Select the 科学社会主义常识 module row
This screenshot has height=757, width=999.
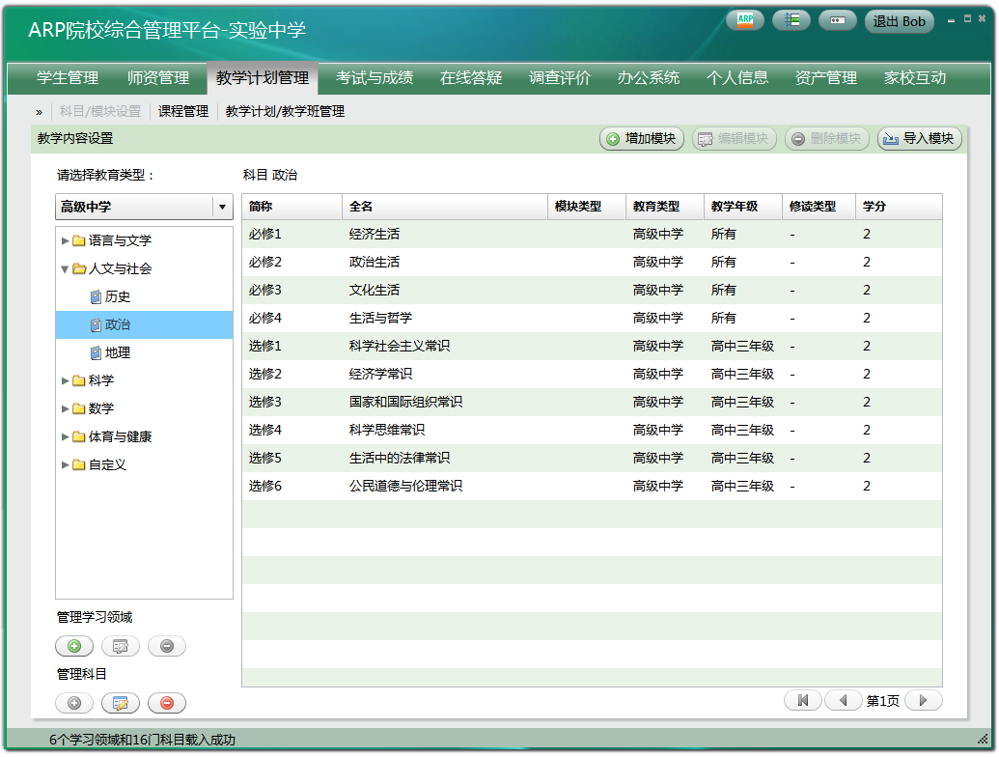(x=592, y=347)
